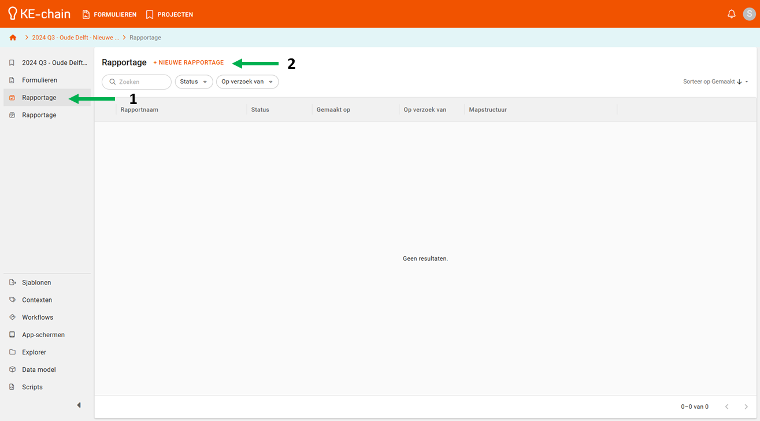Open Scripts in the sidebar
This screenshot has width=760, height=421.
click(32, 387)
